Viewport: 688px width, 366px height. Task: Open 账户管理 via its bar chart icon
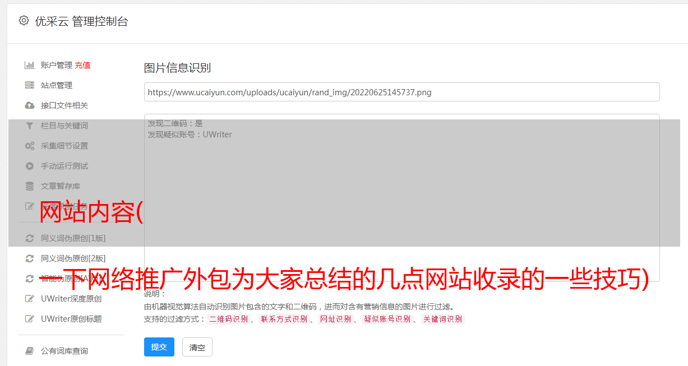tap(30, 65)
